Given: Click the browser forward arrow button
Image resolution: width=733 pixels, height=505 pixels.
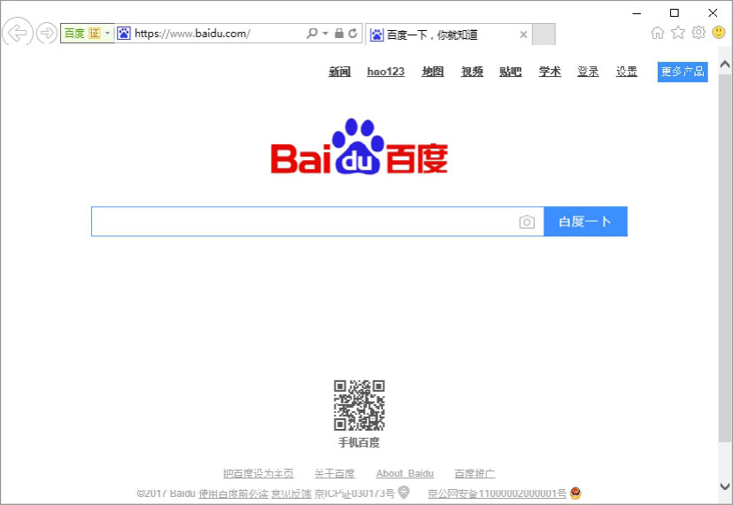Looking at the screenshot, I should coord(47,34).
